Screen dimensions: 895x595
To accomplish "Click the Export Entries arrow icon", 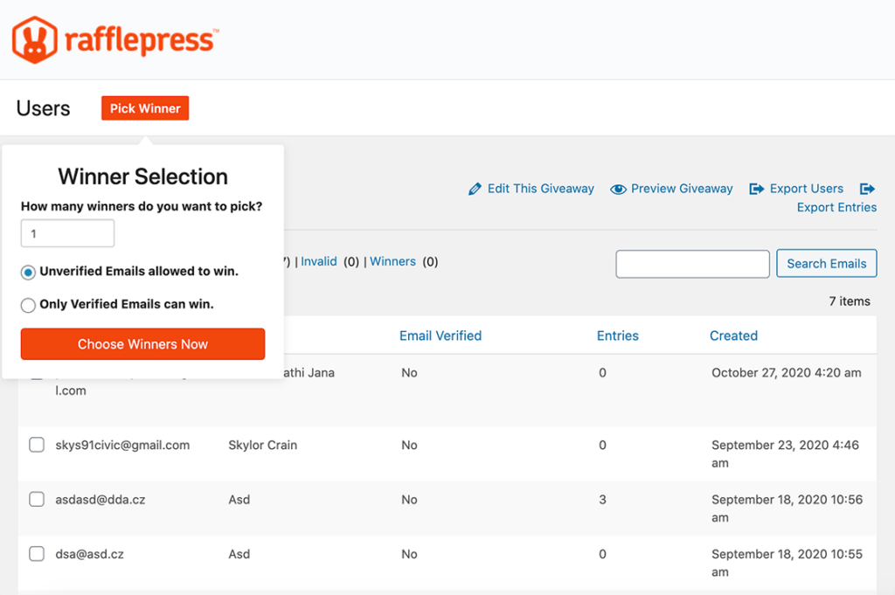I will (868, 188).
